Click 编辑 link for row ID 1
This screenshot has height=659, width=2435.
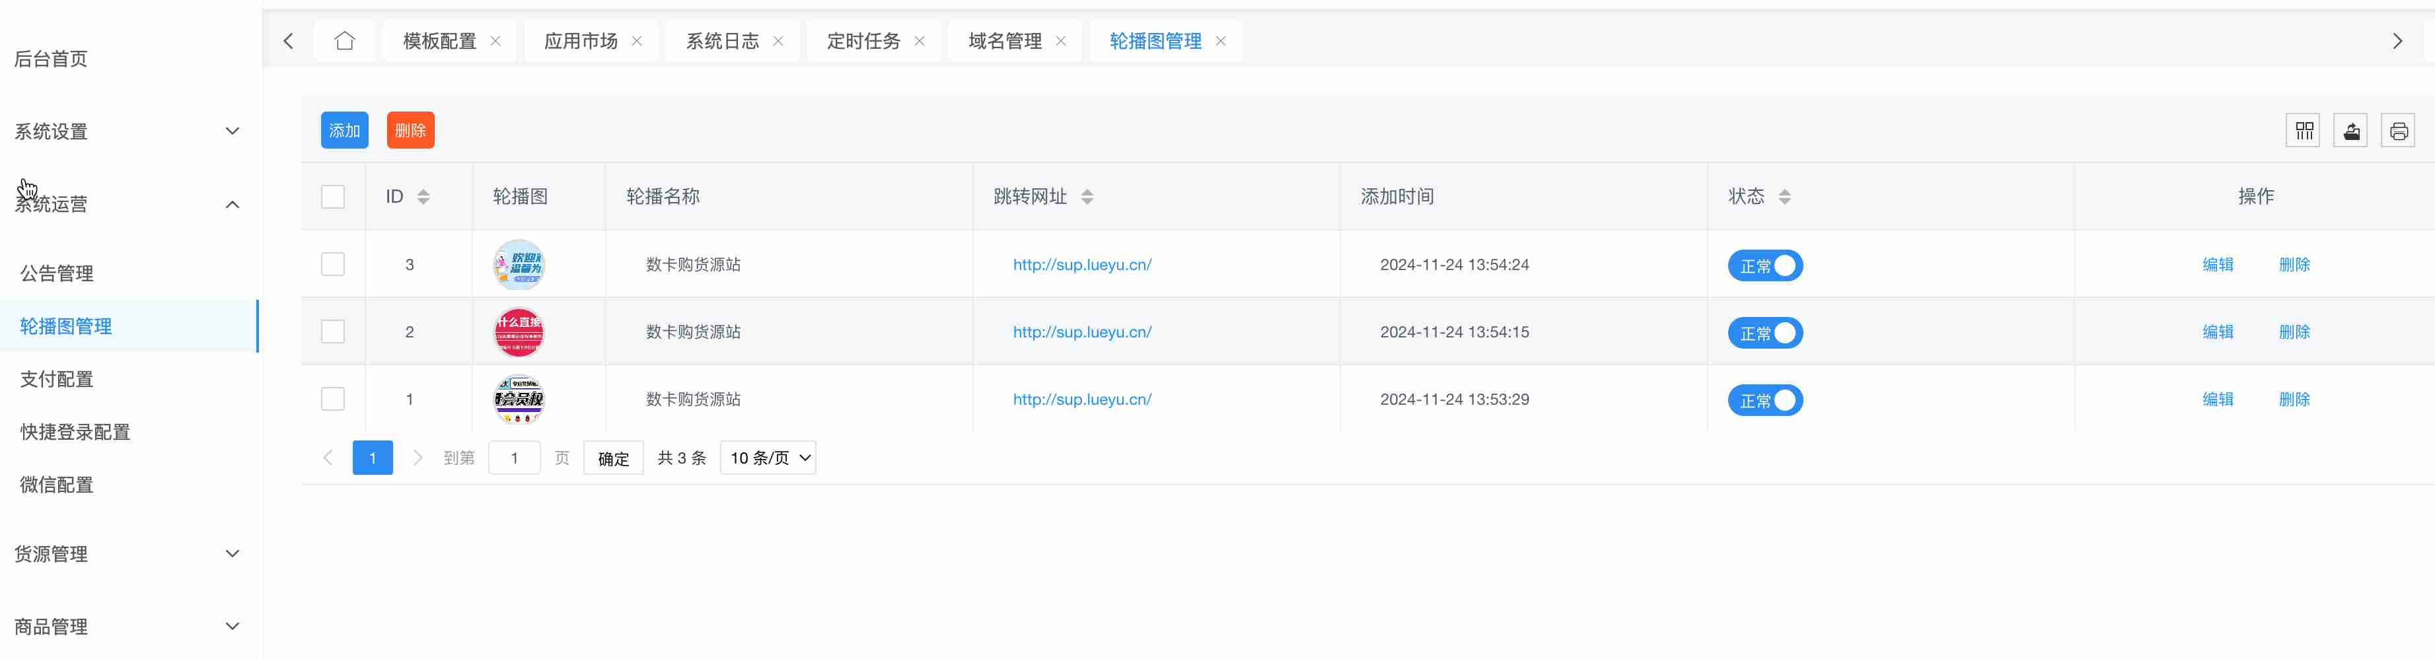point(2218,400)
